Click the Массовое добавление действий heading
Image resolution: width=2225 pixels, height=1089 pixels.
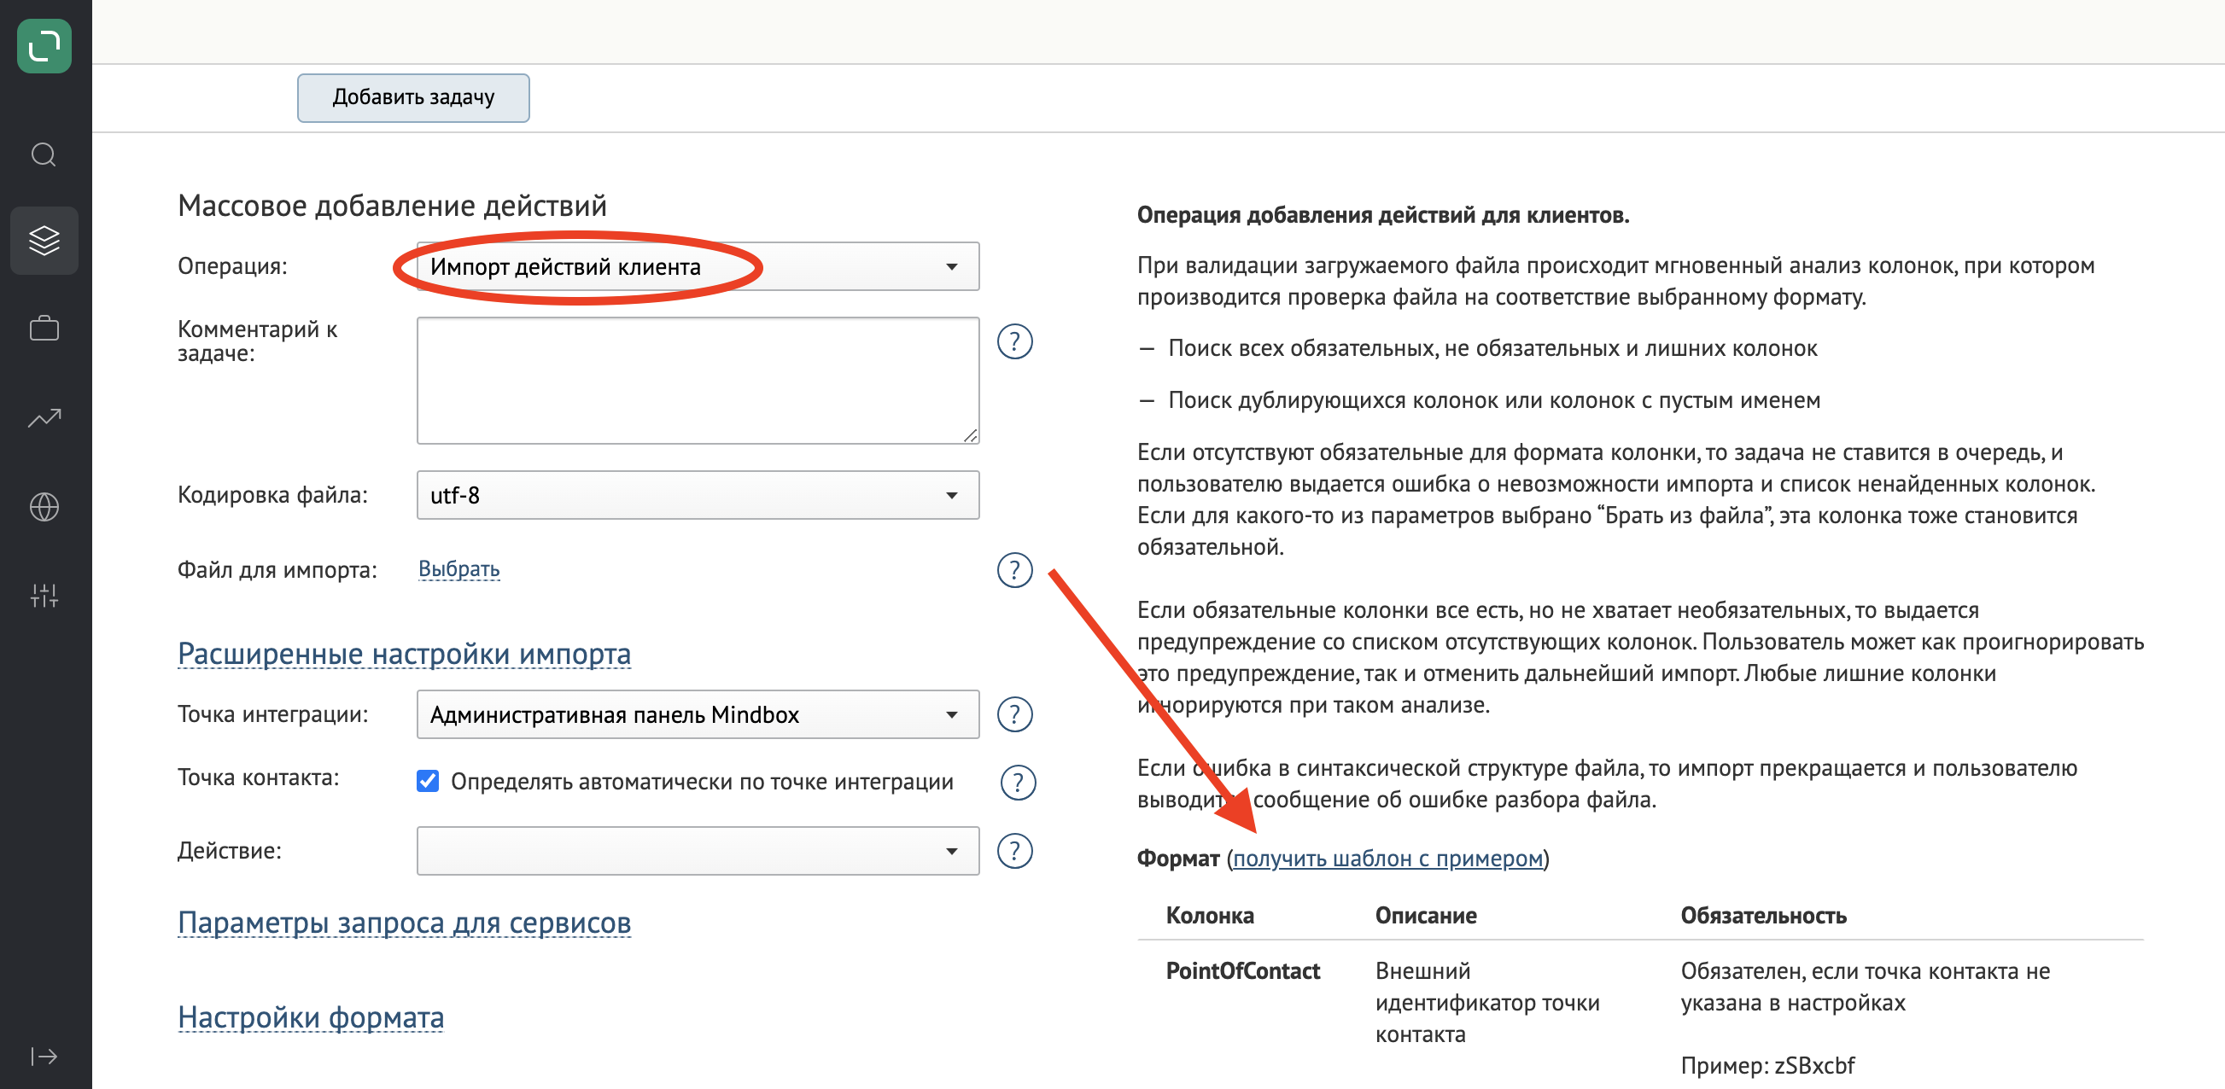(392, 207)
